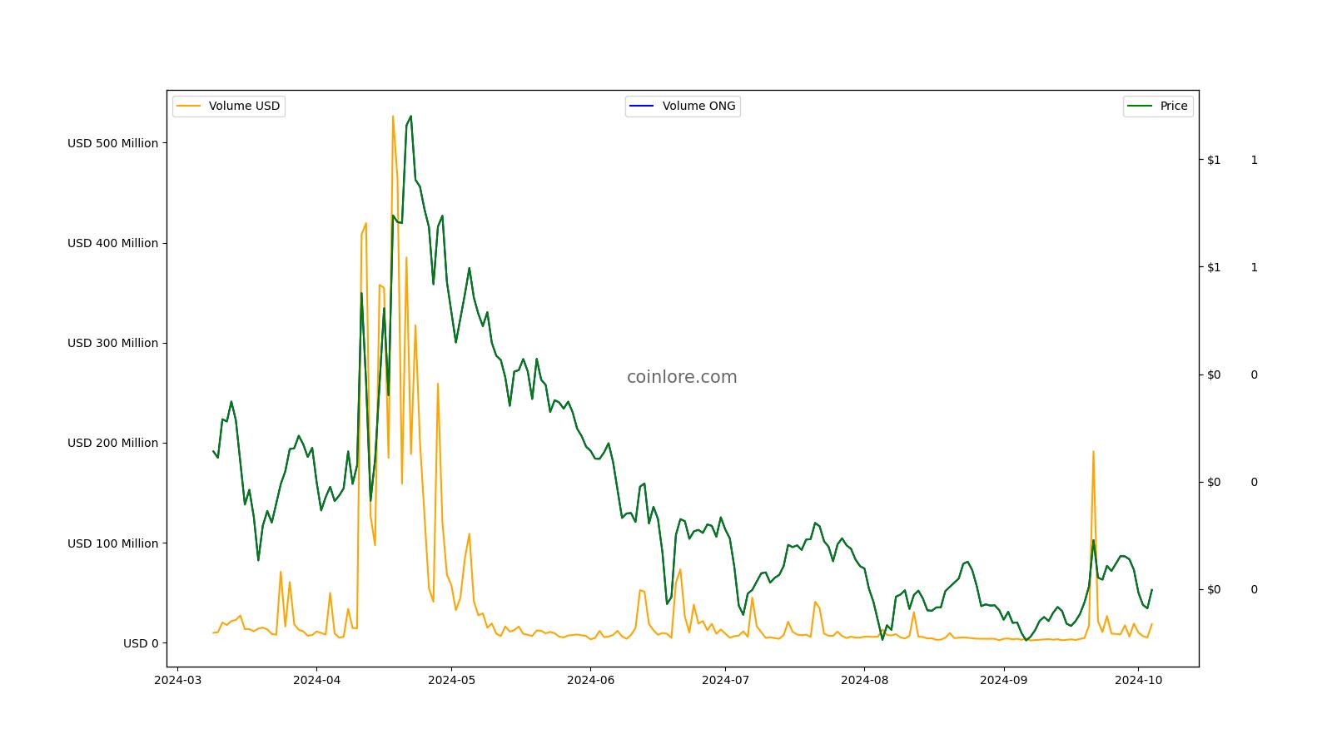Click the Volume ONG legend label
The width and height of the screenshot is (1332, 749).
click(698, 107)
